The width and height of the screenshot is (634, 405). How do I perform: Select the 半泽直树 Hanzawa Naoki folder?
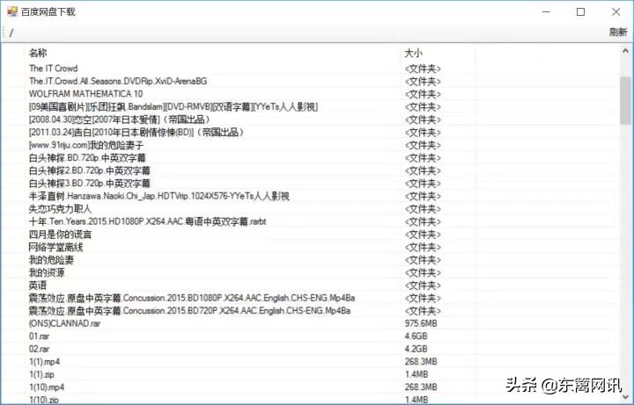tap(158, 196)
